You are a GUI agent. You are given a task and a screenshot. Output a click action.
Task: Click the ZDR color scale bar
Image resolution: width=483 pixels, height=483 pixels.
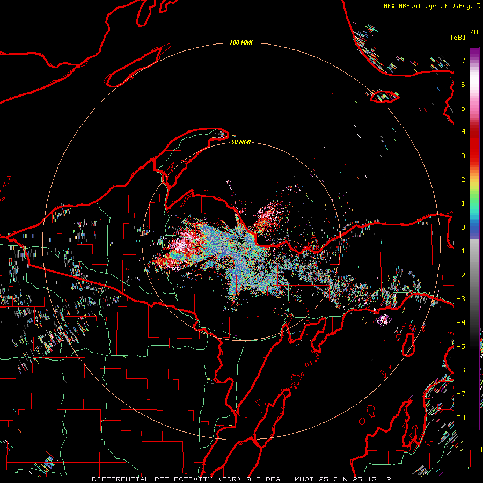(x=474, y=238)
